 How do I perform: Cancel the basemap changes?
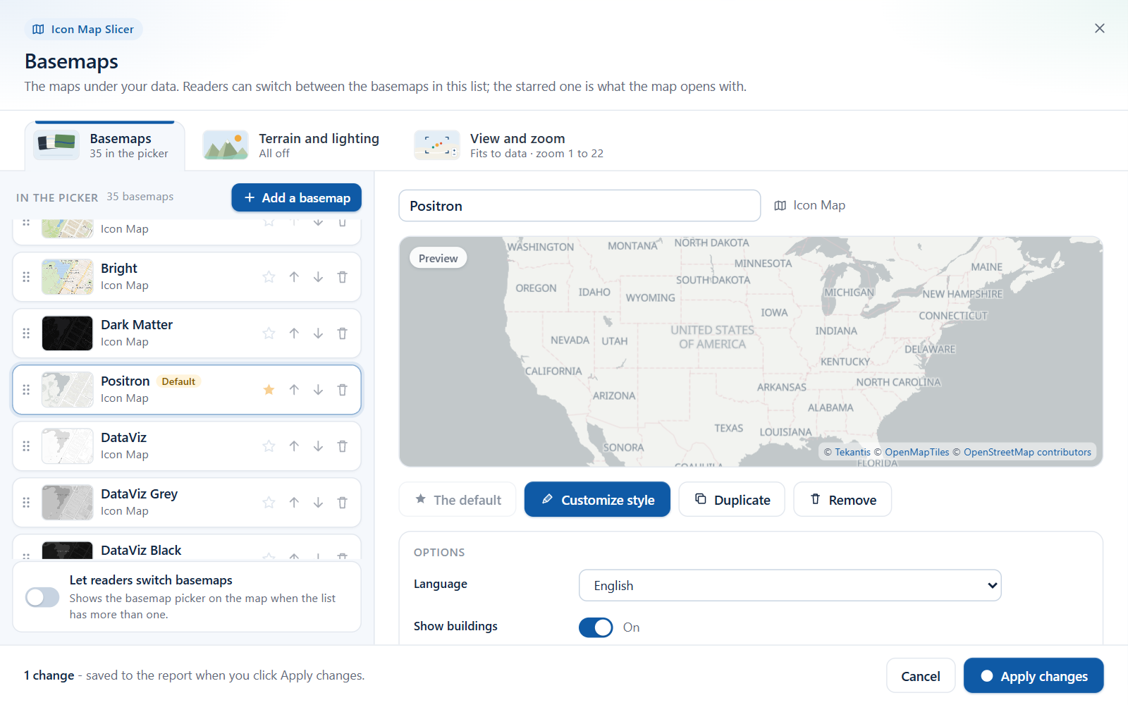pyautogui.click(x=921, y=676)
